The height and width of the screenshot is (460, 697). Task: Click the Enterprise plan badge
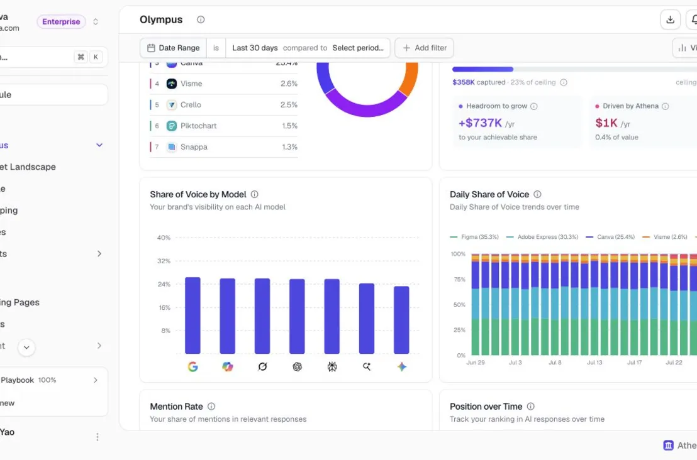[62, 22]
